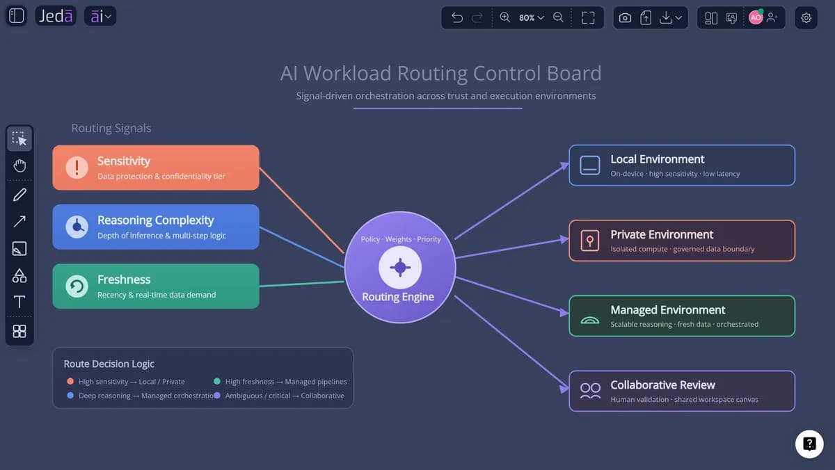Select the Local Environment box
Screen dimensions: 835x470
(x=682, y=165)
